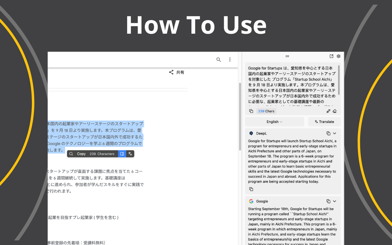Screen dimensions: 392x245
Task: Open the extension settings gear
Action: tap(338, 56)
